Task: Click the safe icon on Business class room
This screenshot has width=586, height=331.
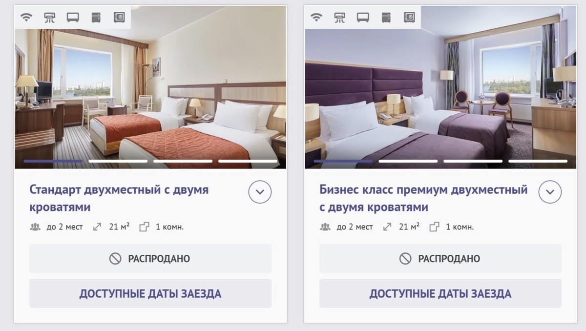Action: pyautogui.click(x=409, y=17)
